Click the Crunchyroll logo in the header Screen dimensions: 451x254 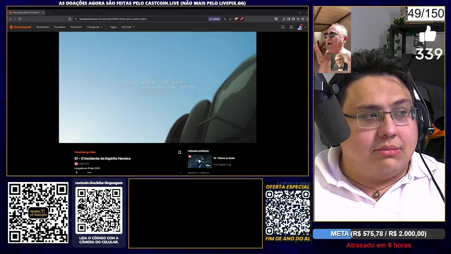pos(20,27)
